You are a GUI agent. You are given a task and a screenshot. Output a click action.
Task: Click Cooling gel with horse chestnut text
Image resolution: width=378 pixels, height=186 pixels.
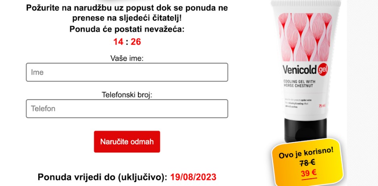(x=299, y=84)
